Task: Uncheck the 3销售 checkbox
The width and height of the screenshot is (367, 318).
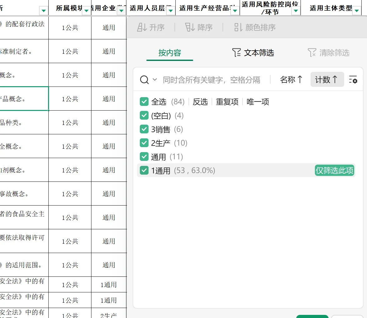Action: tap(144, 129)
